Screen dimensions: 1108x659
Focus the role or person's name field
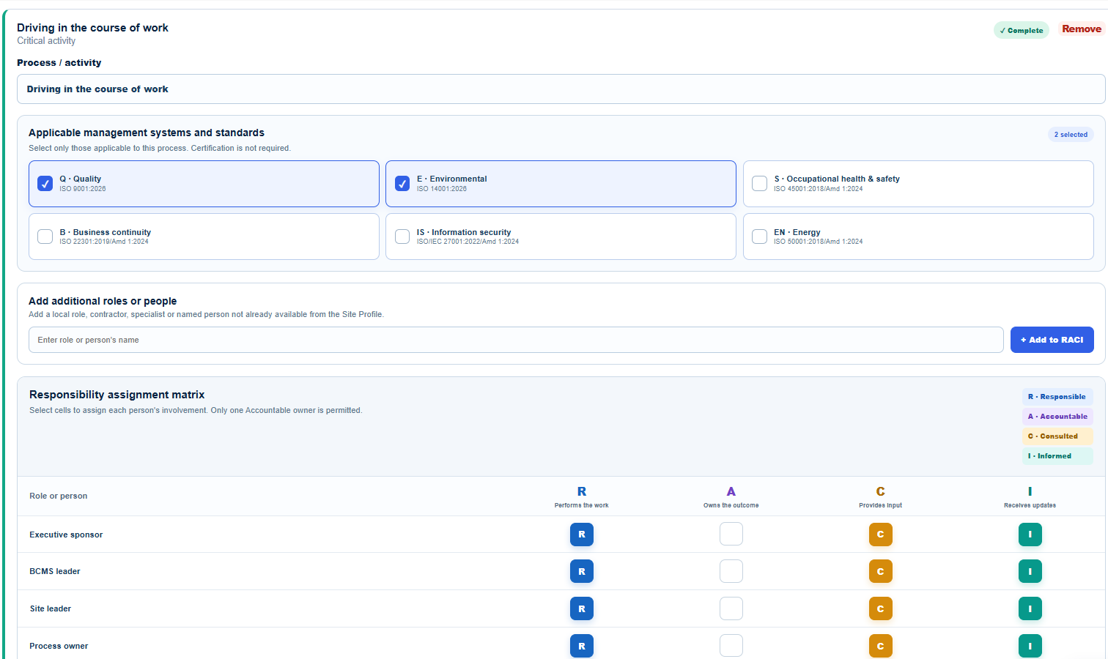[516, 340]
